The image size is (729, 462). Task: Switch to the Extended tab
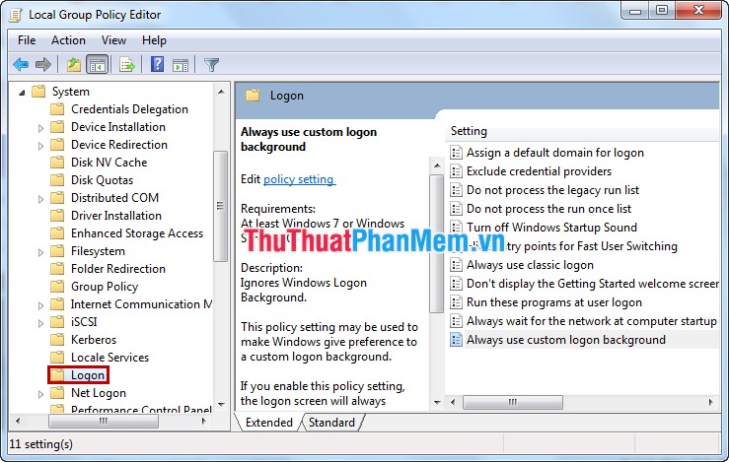coord(268,423)
